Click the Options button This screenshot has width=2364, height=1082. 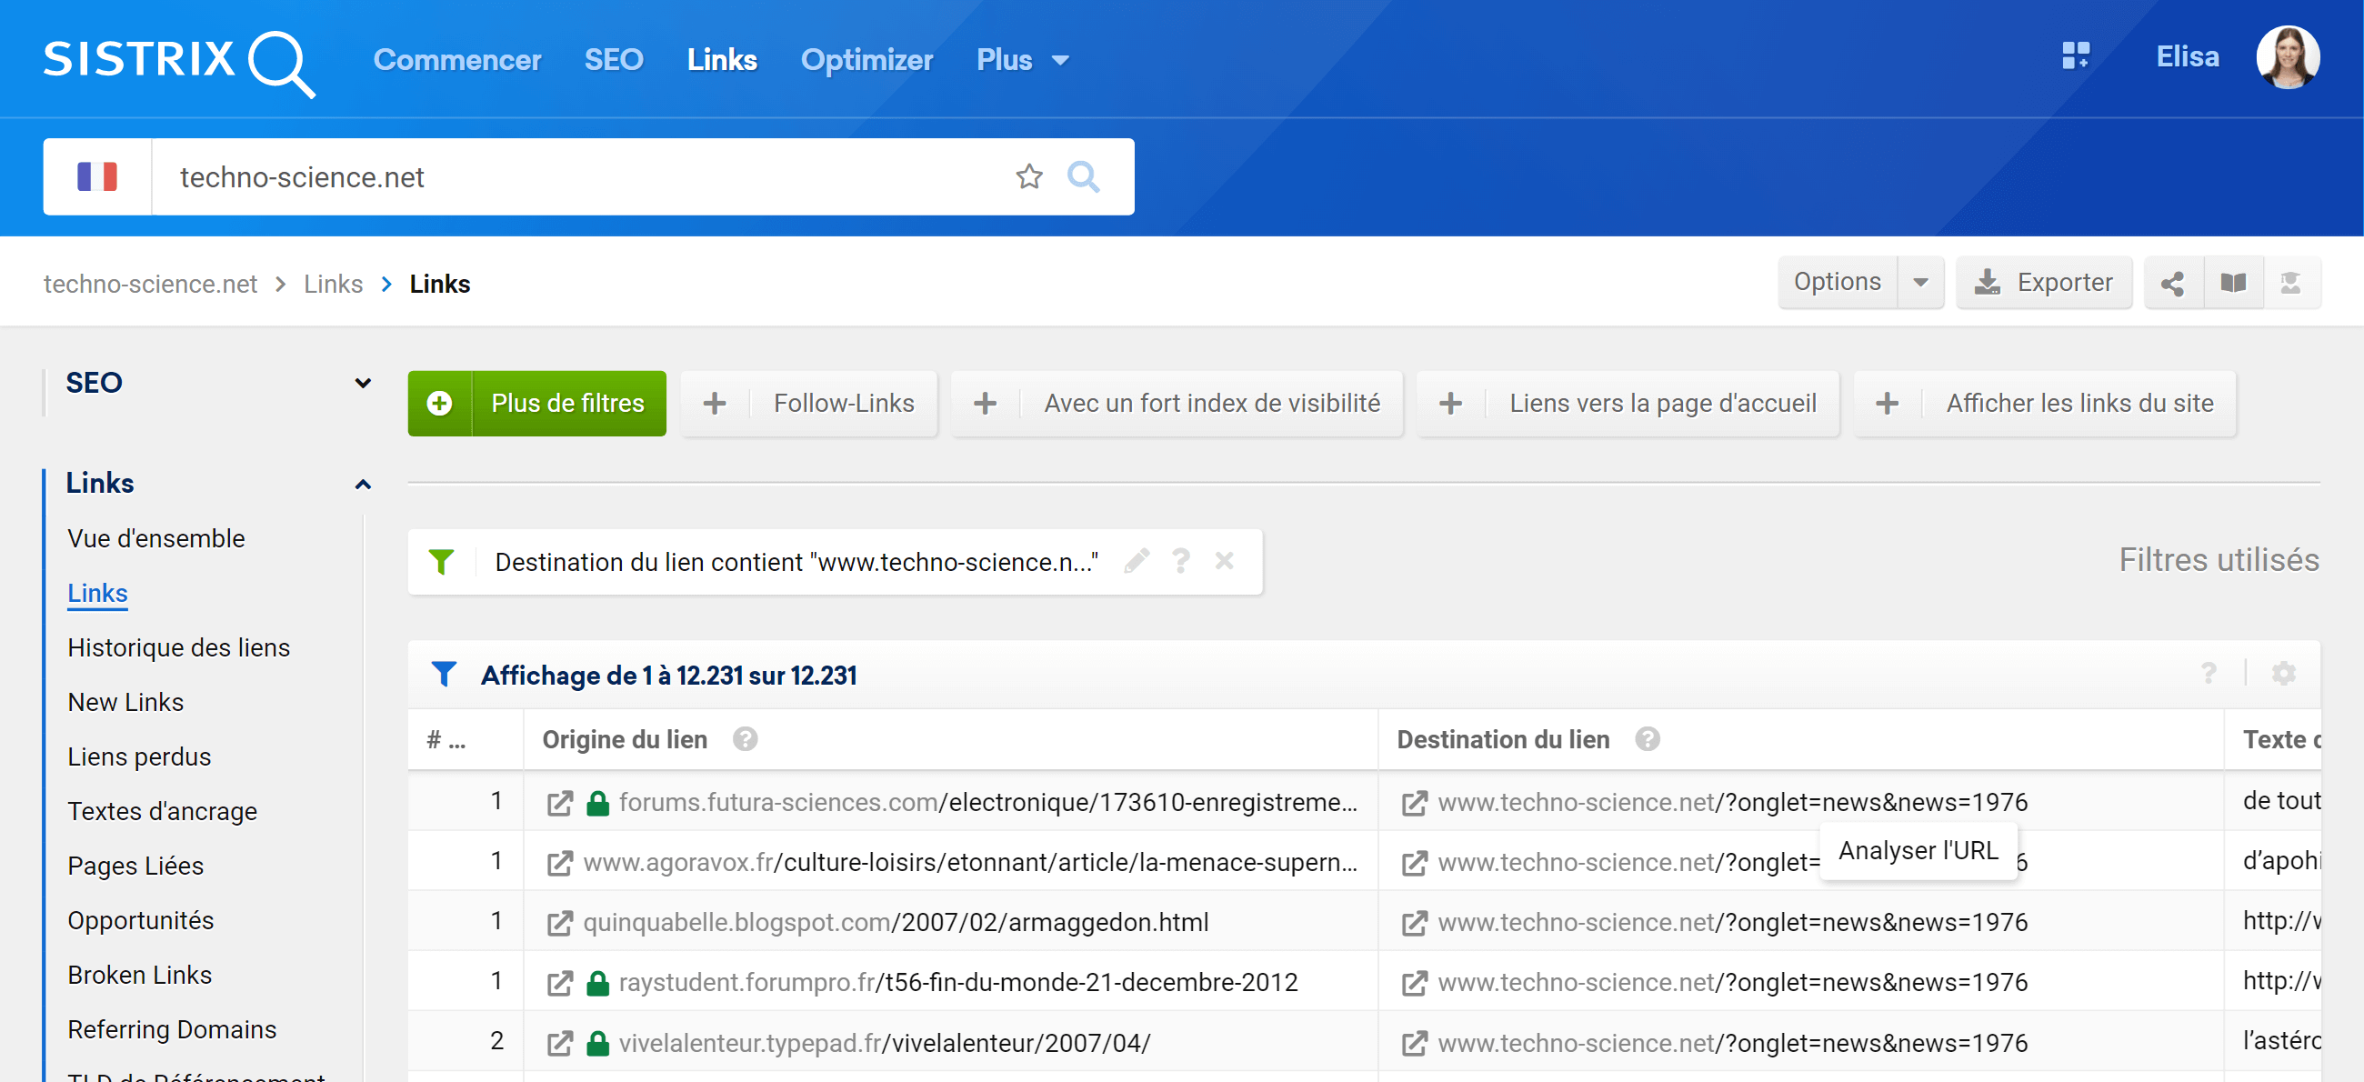click(x=1838, y=283)
